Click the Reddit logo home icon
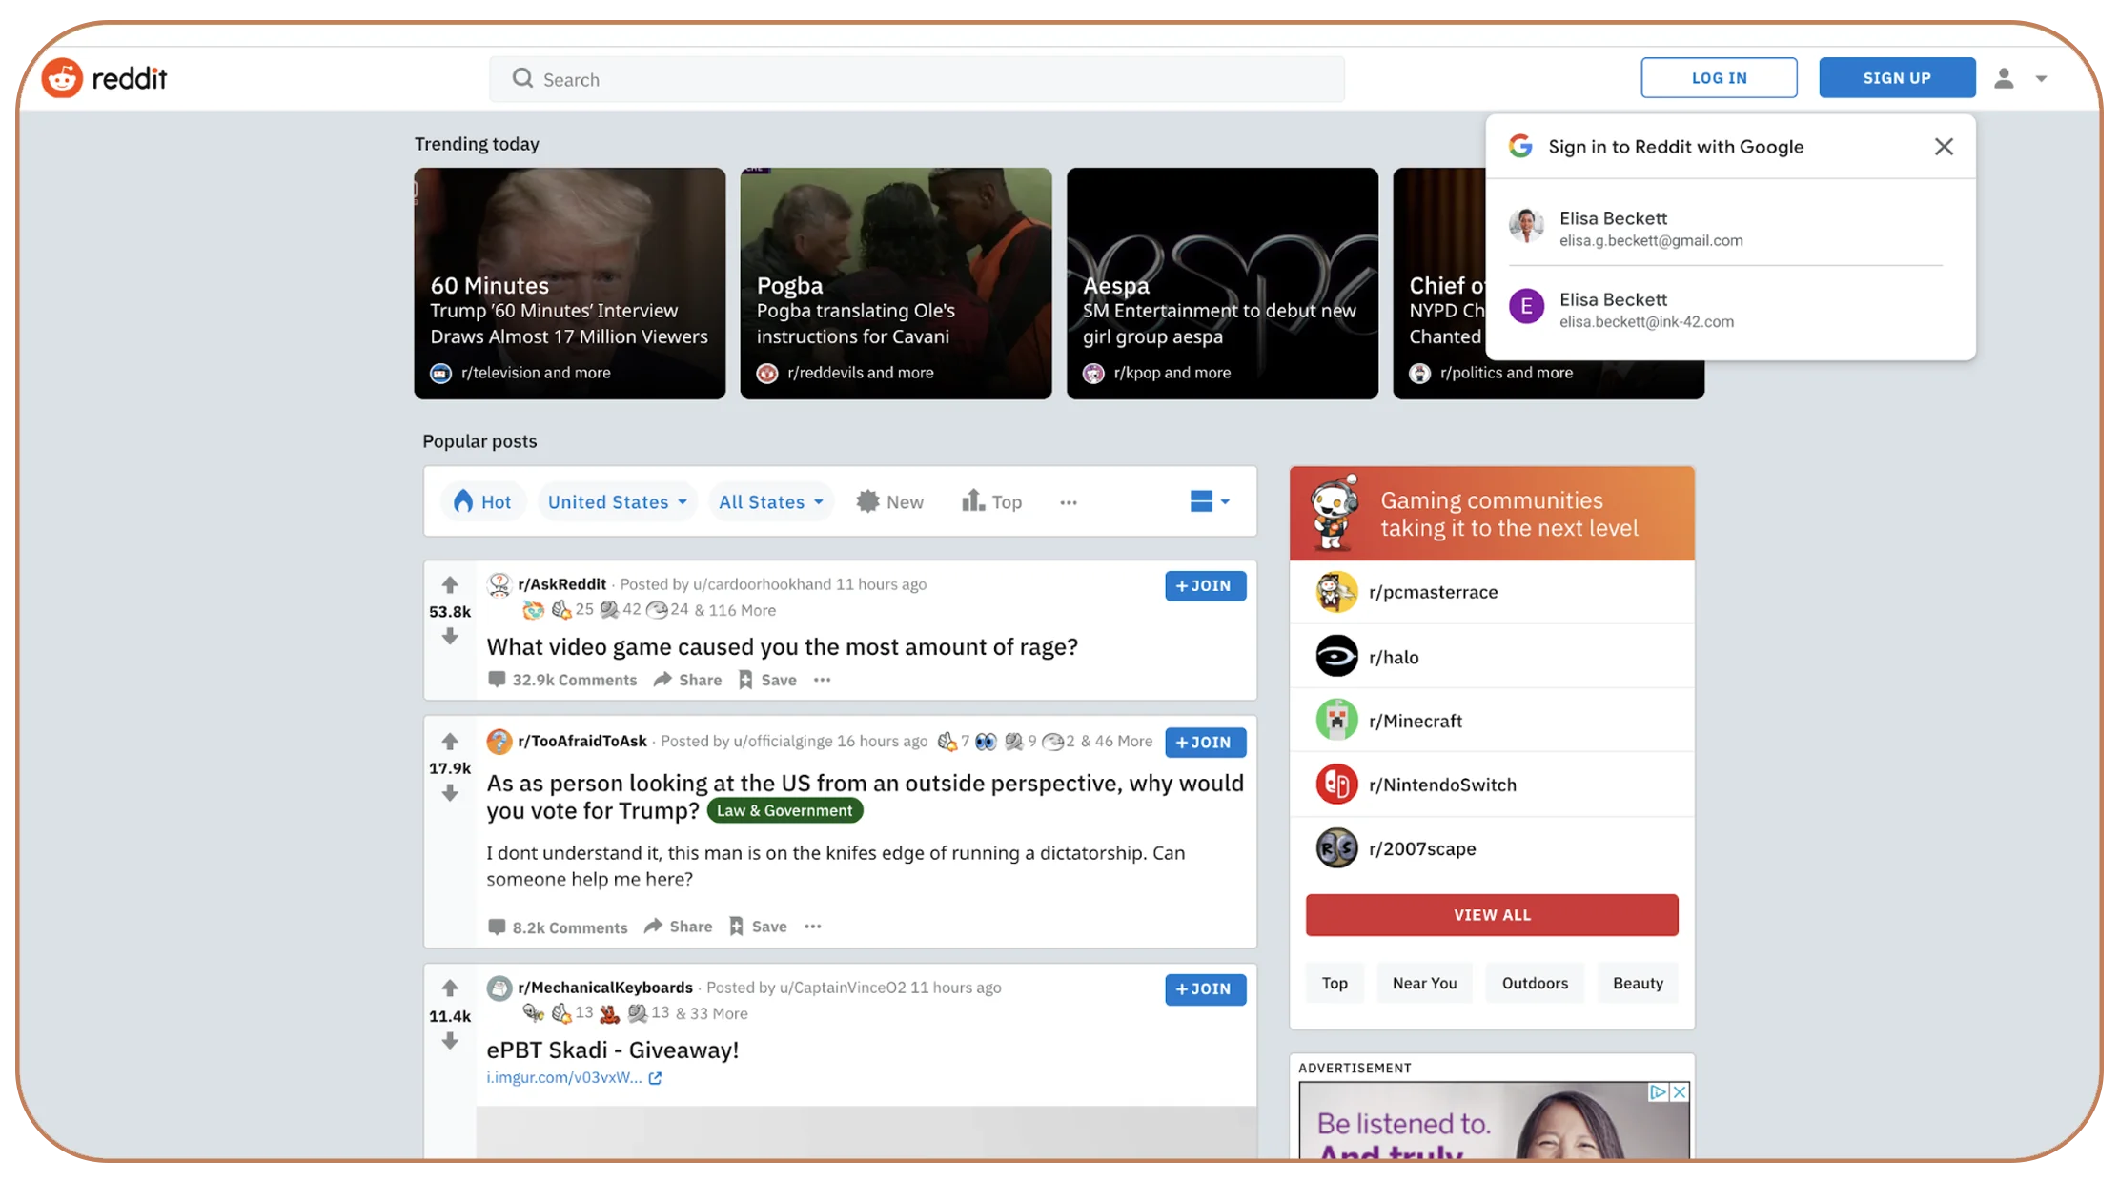The width and height of the screenshot is (2119, 1182). click(x=62, y=78)
